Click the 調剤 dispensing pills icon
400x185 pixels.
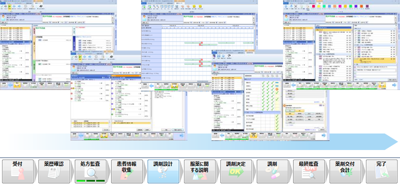[x=272, y=171]
